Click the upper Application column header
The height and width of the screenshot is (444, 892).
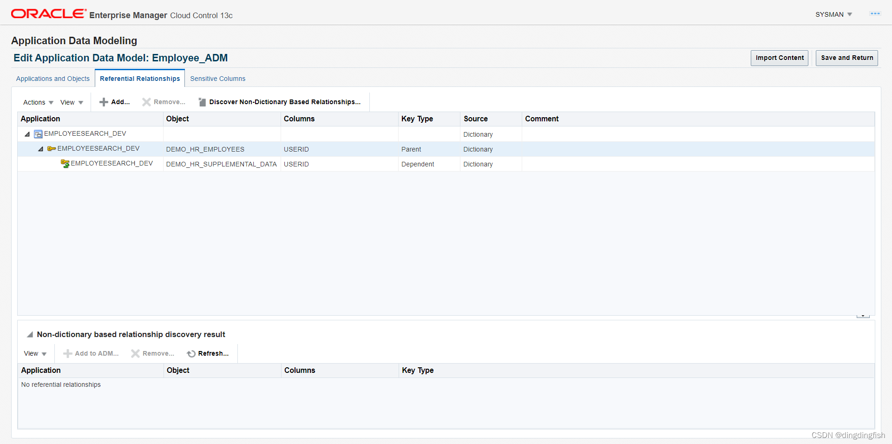click(x=90, y=119)
